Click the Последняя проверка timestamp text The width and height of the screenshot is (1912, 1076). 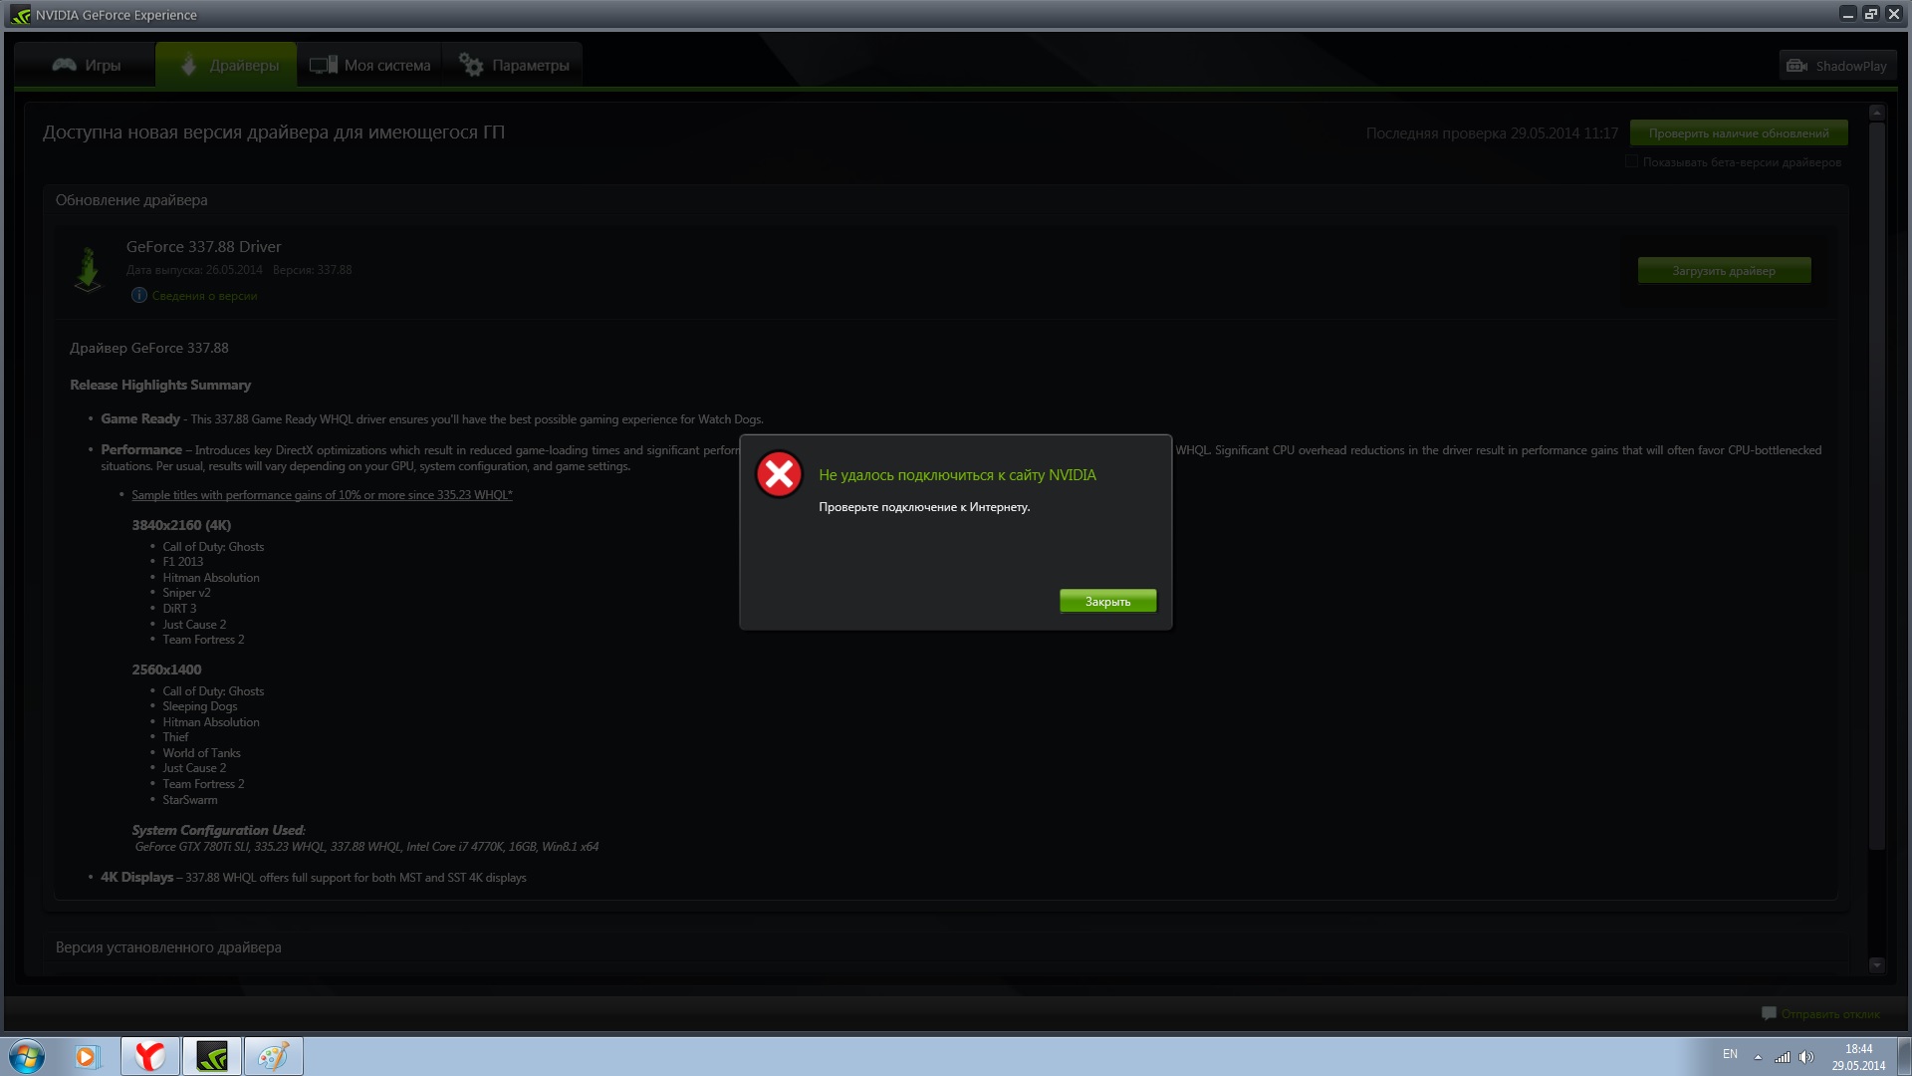(1492, 134)
